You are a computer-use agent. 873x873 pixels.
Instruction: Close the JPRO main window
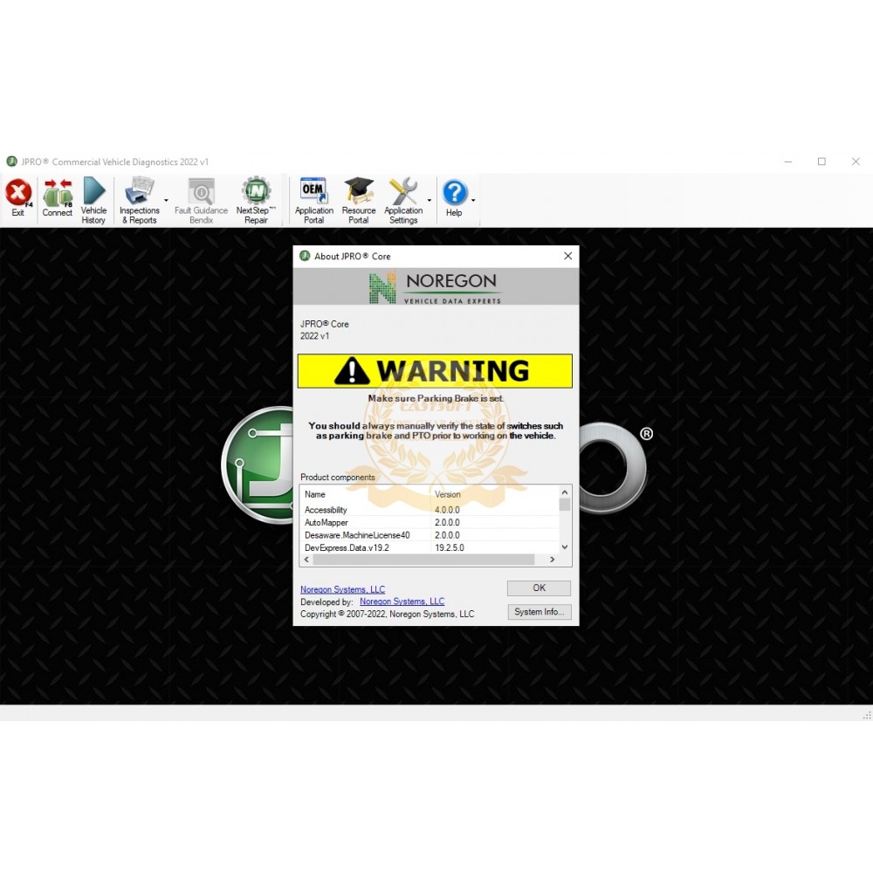pyautogui.click(x=856, y=162)
